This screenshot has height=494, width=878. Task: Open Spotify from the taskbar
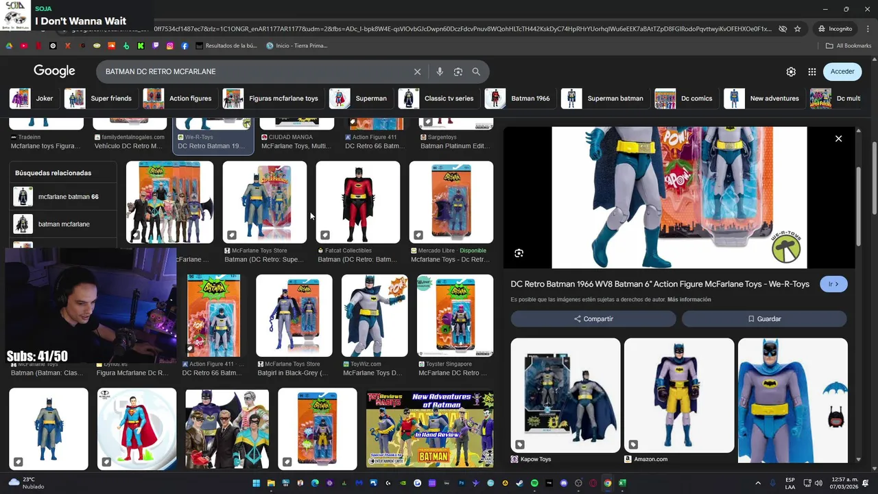pos(534,483)
